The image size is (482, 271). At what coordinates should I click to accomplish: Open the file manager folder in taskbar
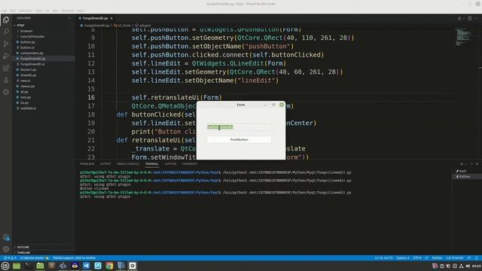coord(40,266)
